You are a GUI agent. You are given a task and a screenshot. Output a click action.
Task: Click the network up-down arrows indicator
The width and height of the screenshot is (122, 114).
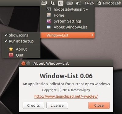pyautogui.click(x=52, y=3)
